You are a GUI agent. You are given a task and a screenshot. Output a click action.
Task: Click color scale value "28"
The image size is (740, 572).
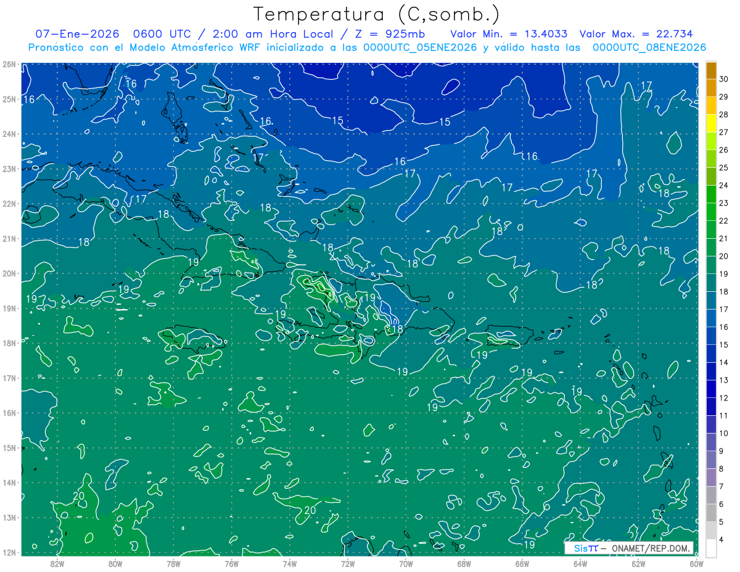pos(724,115)
